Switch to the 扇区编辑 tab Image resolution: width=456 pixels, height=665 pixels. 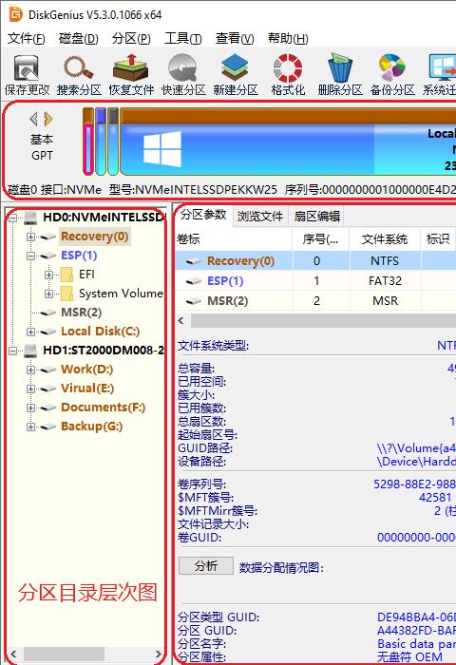317,217
